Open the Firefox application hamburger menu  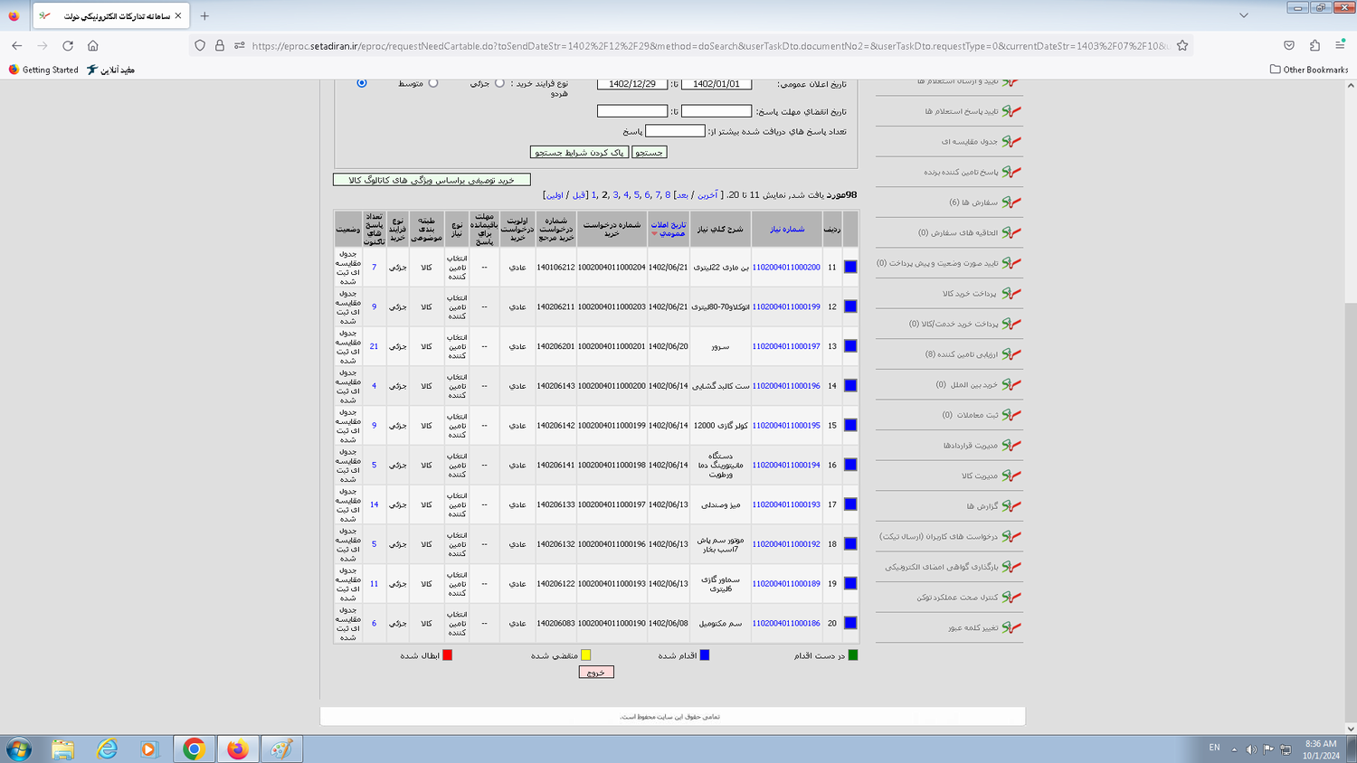pos(1340,45)
